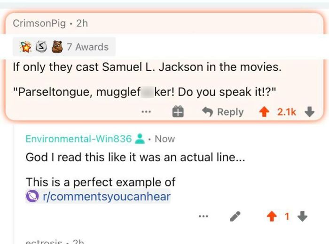Click the silver S award icon
This screenshot has width=329, height=244.
(41, 47)
